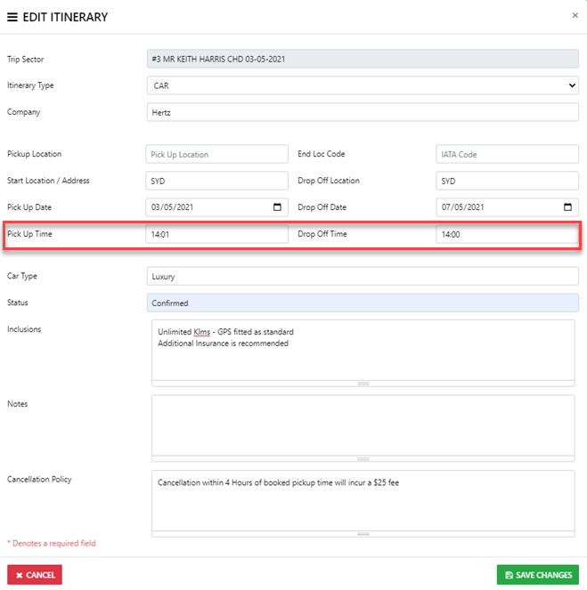Image resolution: width=587 pixels, height=590 pixels.
Task: Grab the Inclusions text area resize handle
Action: point(363,384)
